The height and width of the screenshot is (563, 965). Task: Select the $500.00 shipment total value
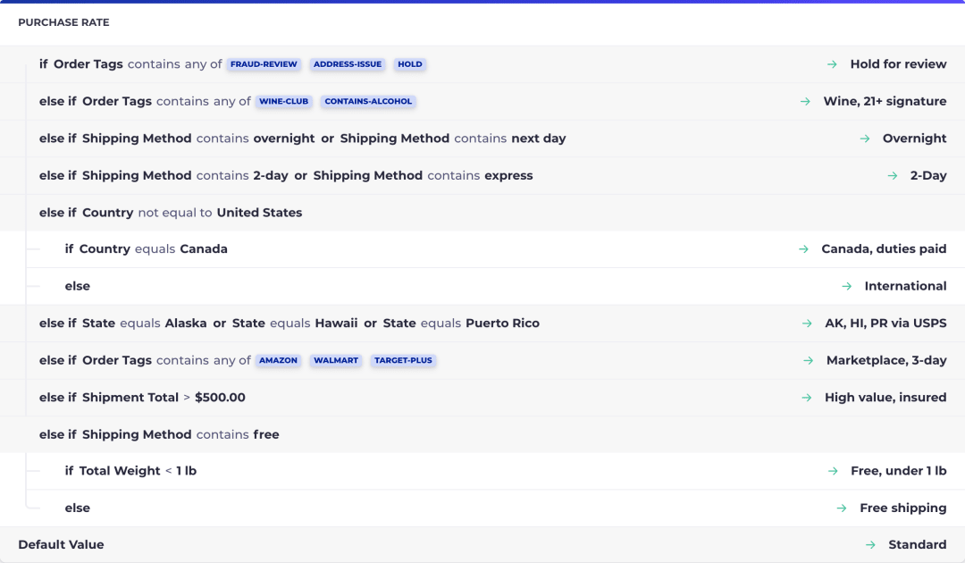[220, 398]
